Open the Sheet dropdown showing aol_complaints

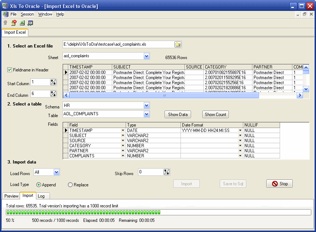tap(146, 56)
